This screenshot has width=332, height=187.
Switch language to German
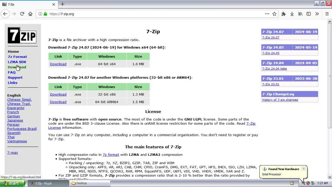pos(13,116)
